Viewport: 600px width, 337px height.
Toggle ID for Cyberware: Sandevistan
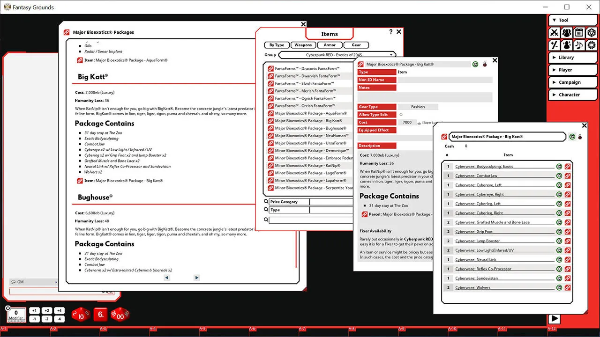(x=559, y=278)
